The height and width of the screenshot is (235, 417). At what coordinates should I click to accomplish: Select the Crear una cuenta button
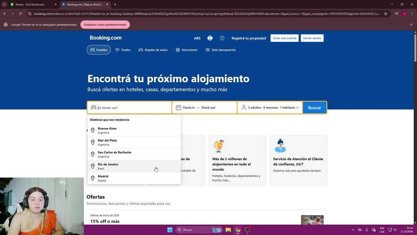(x=284, y=38)
